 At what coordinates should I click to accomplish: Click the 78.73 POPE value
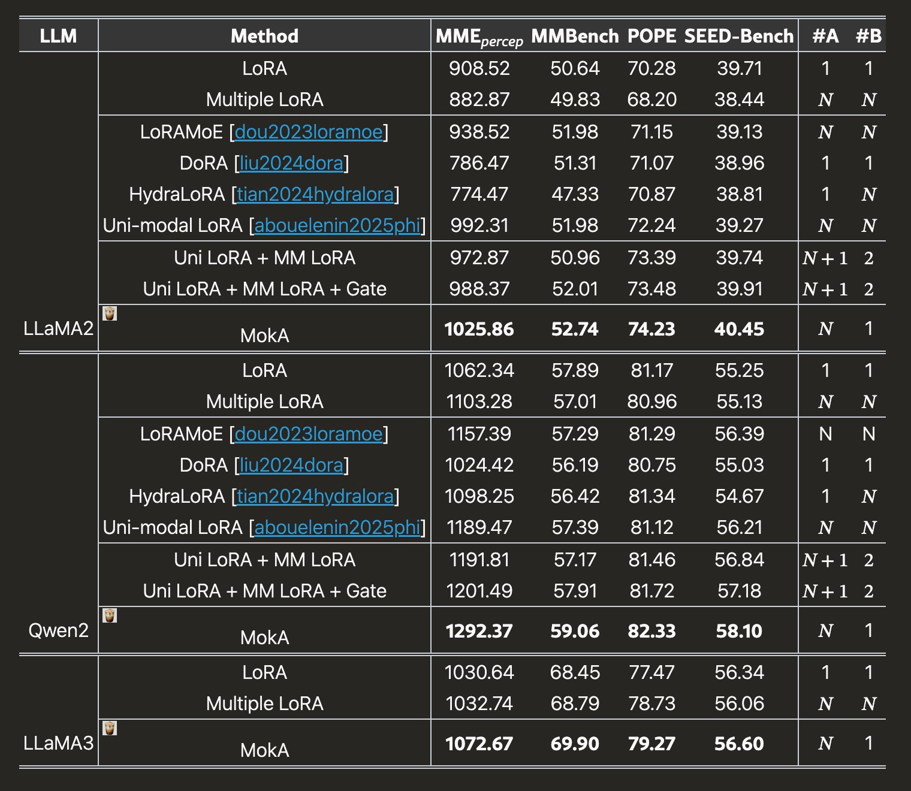tap(651, 704)
